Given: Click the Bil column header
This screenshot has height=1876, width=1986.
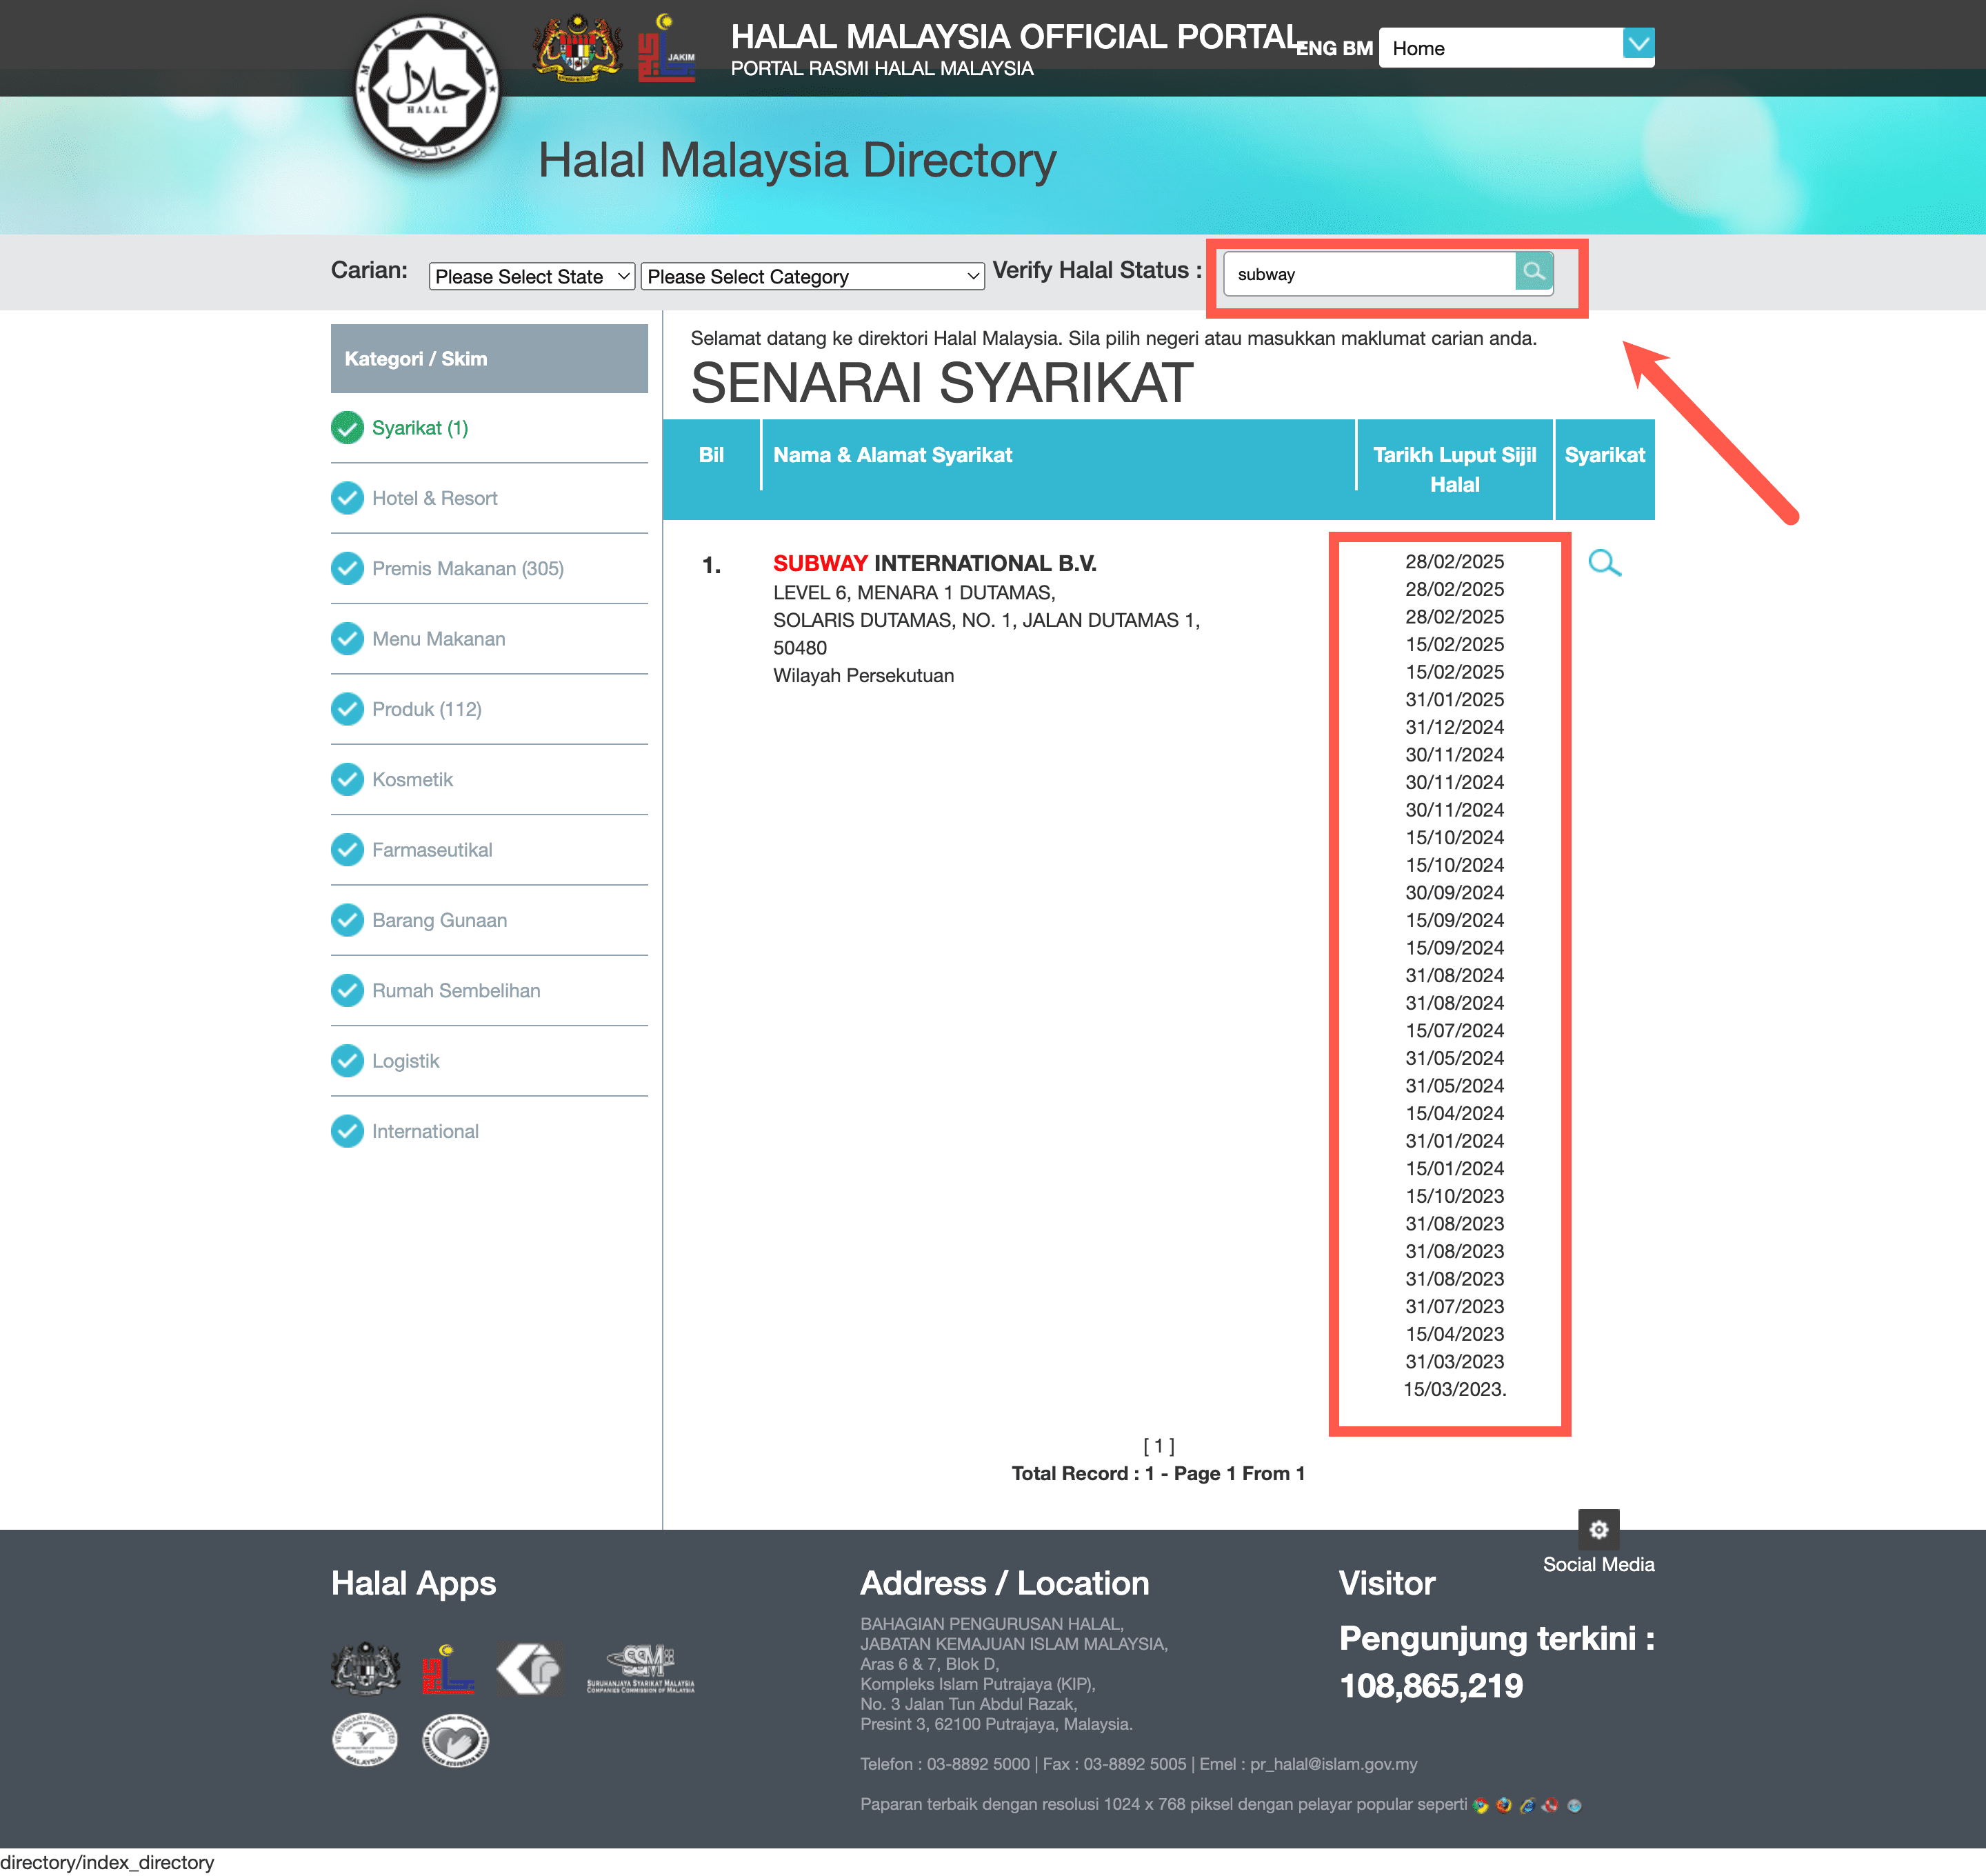Looking at the screenshot, I should tap(711, 455).
